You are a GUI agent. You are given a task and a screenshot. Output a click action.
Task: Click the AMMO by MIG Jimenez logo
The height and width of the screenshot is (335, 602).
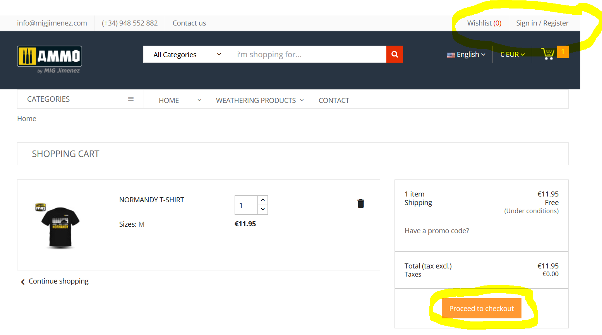[x=49, y=60]
